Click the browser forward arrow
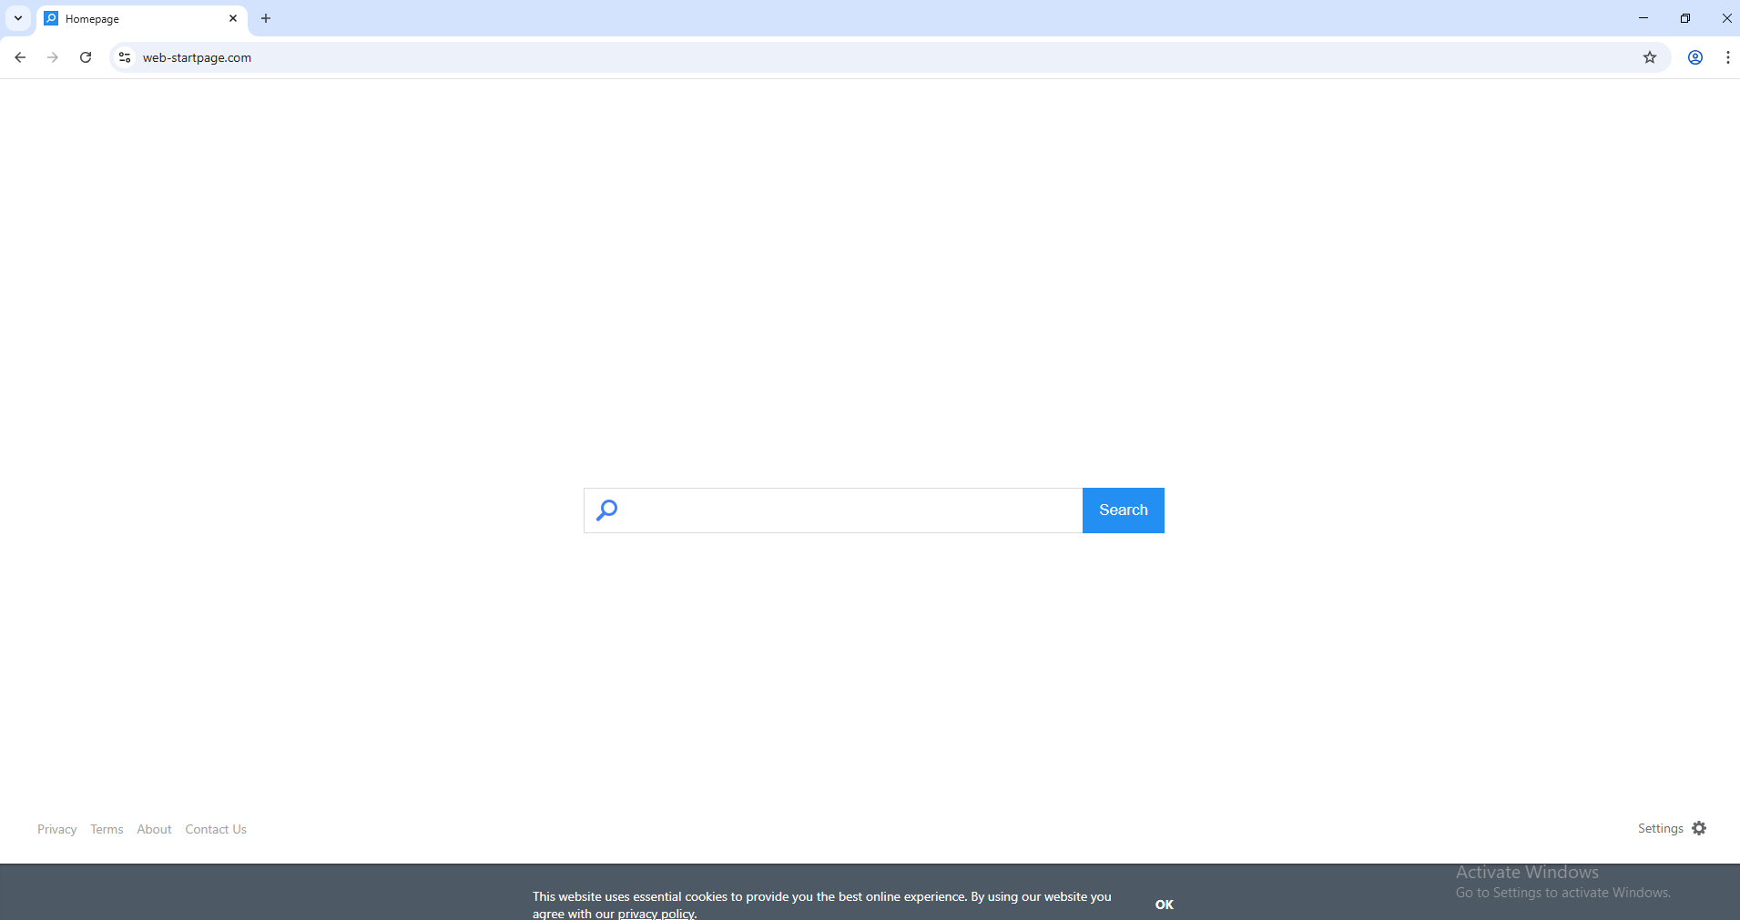Screen dimensions: 1740x920 pyautogui.click(x=53, y=57)
